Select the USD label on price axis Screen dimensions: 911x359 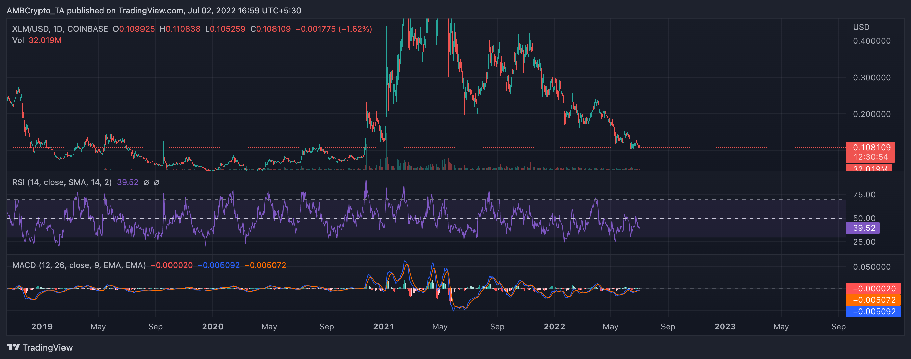click(862, 27)
